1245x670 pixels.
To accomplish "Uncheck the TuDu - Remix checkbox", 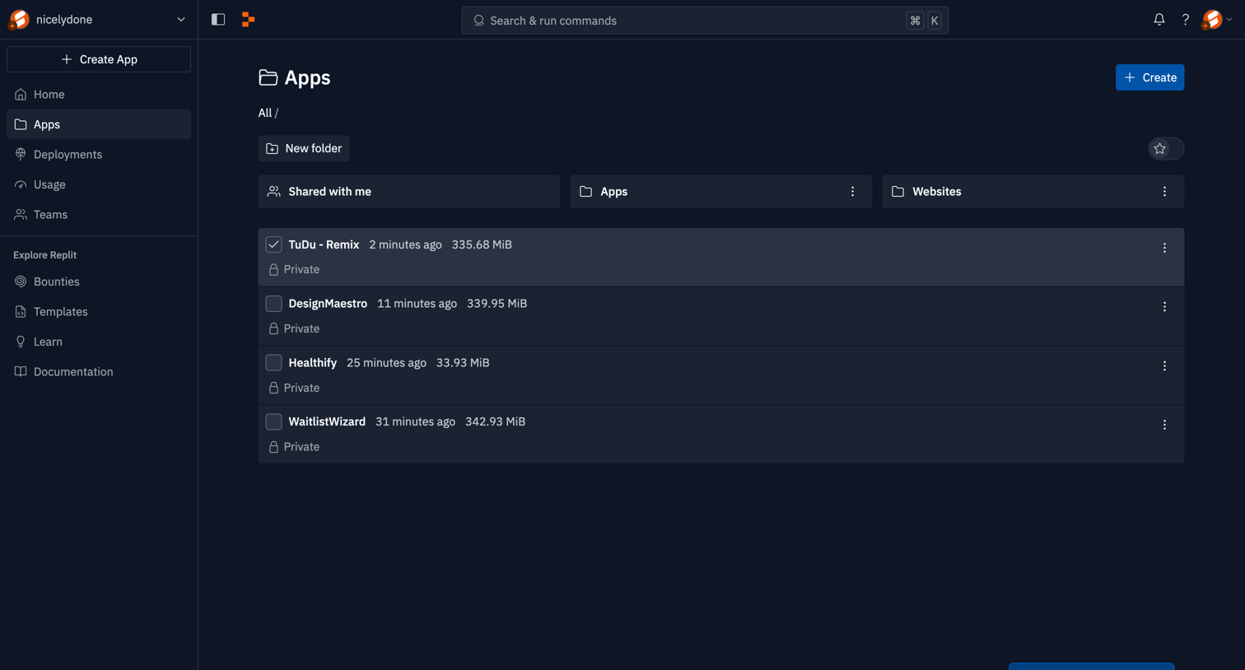I will point(274,244).
